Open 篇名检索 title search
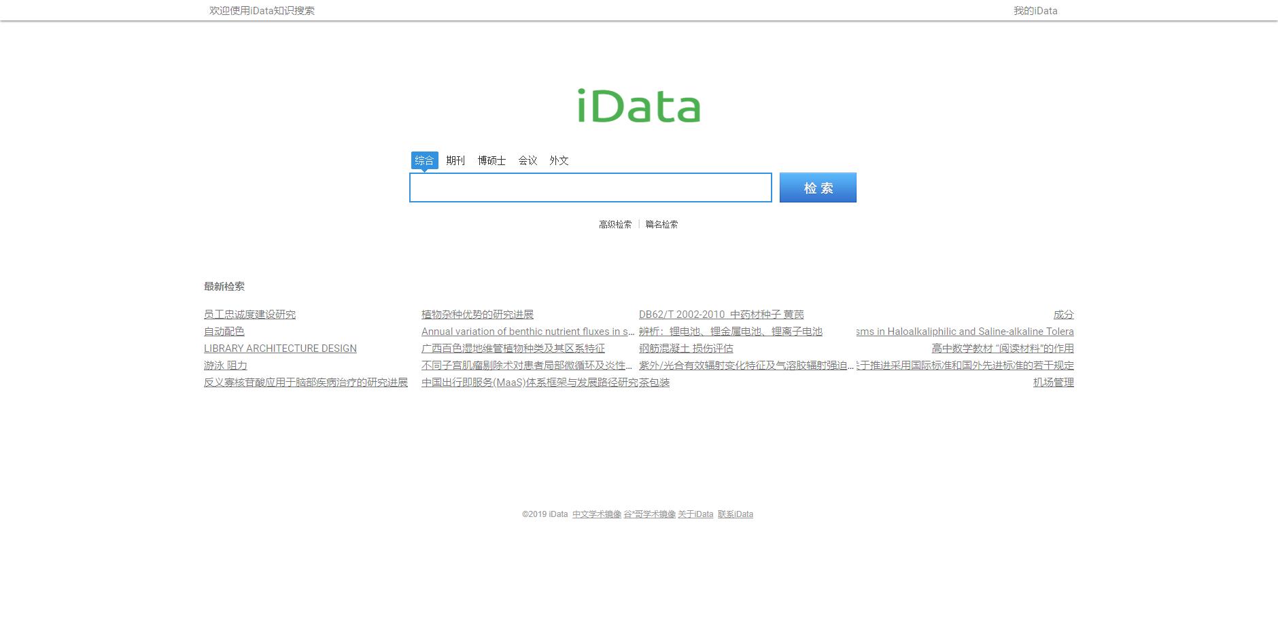Viewport: 1278px width, 623px height. click(661, 224)
